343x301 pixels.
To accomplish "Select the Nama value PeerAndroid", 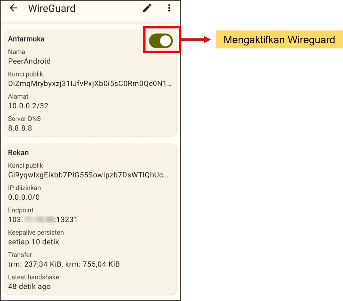I will click(29, 61).
